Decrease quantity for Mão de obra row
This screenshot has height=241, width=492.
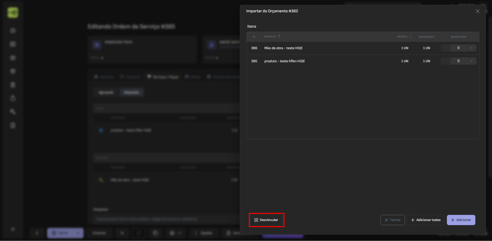pos(446,48)
